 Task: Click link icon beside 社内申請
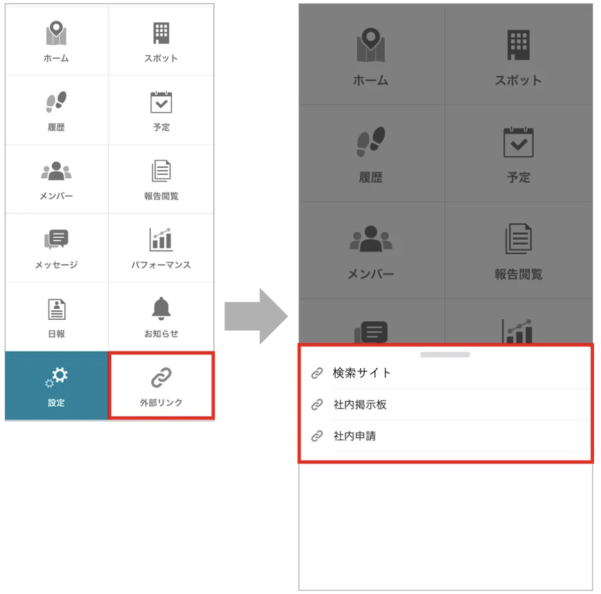click(317, 436)
